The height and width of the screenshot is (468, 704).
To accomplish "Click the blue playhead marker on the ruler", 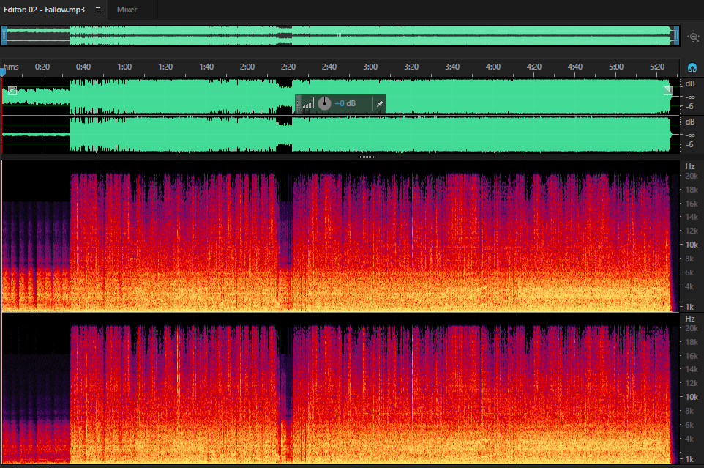I will tap(3, 72).
